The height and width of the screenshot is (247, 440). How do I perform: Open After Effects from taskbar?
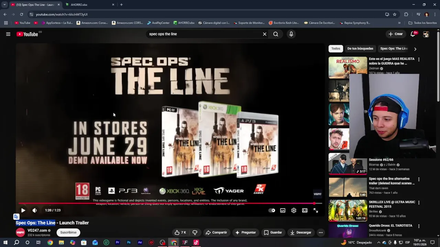tap(140, 243)
